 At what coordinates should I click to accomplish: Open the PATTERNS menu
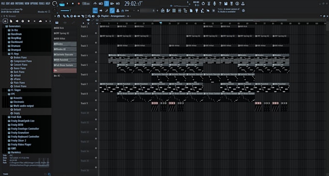[x=19, y=3]
